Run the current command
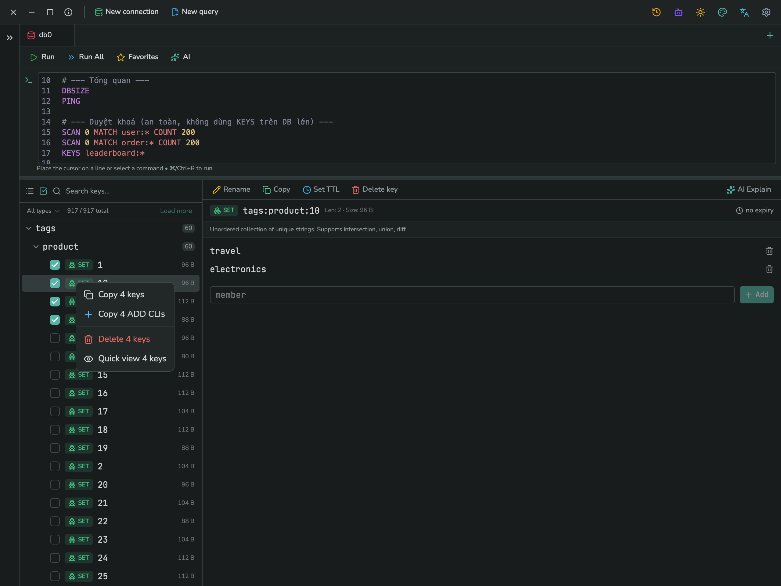Viewport: 781px width, 586px height. [x=42, y=57]
